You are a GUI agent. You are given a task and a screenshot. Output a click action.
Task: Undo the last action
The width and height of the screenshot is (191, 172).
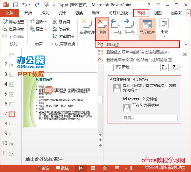point(25,5)
